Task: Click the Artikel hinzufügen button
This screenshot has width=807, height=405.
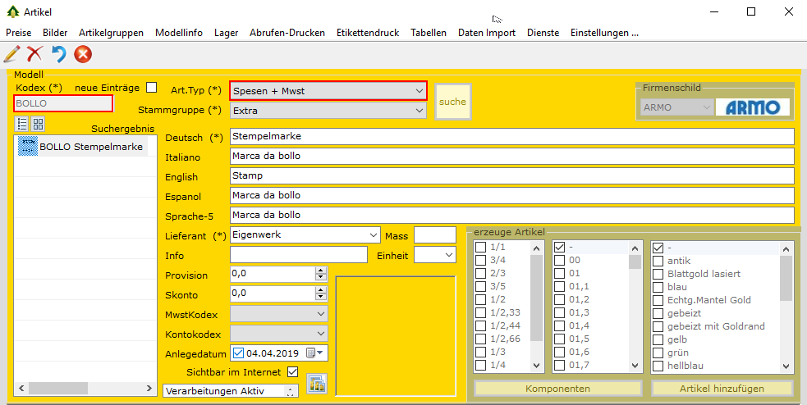Action: 722,389
